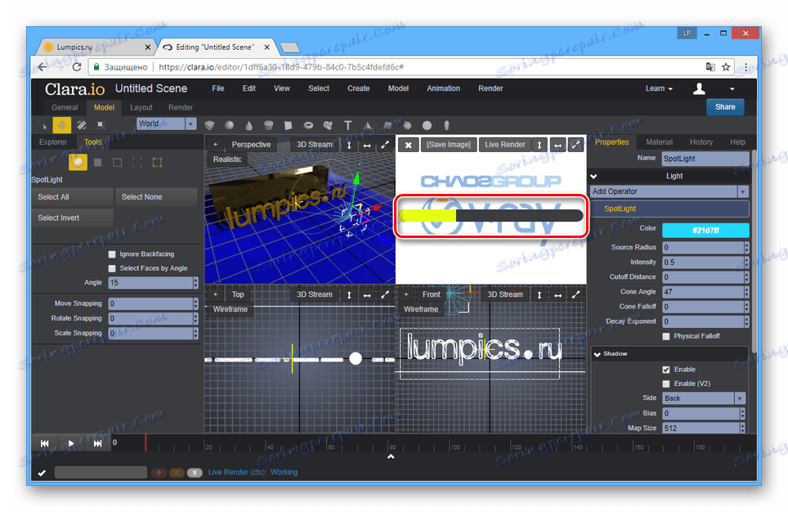Screen dimensions: 788x512
Task: Create a plane primitive
Action: tap(288, 125)
